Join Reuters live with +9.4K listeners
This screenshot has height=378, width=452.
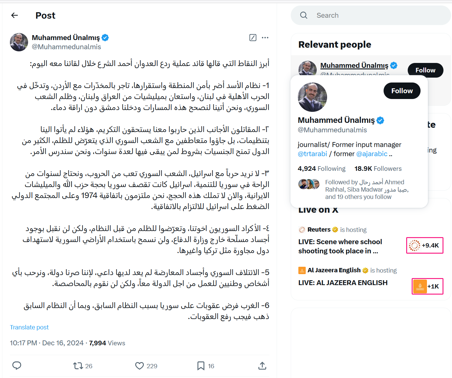(425, 245)
